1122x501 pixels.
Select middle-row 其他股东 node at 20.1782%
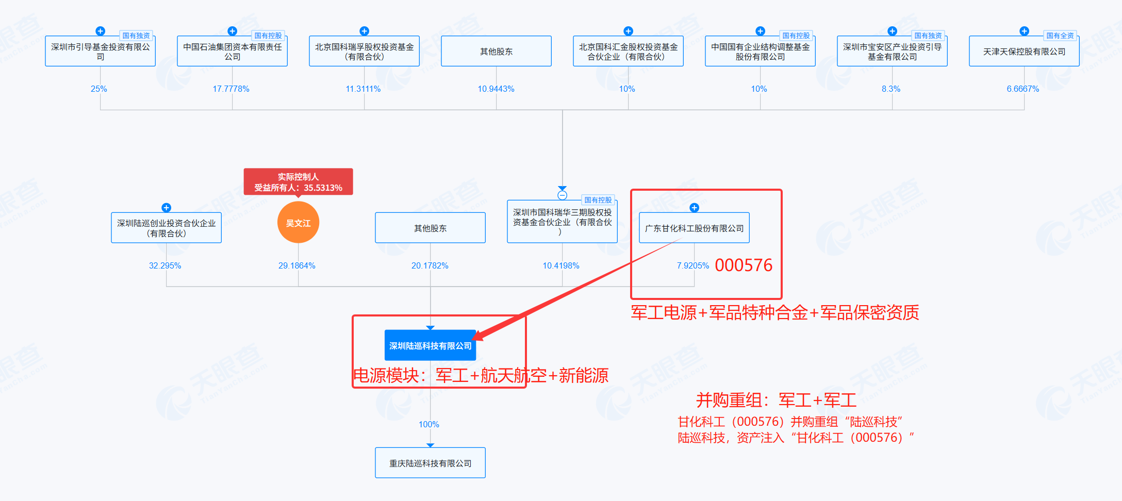point(431,228)
